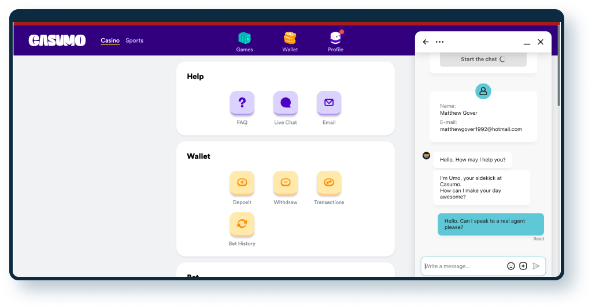
Task: Open the FAQ help icon
Action: click(242, 103)
